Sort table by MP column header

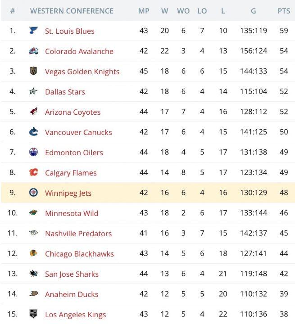pyautogui.click(x=144, y=11)
